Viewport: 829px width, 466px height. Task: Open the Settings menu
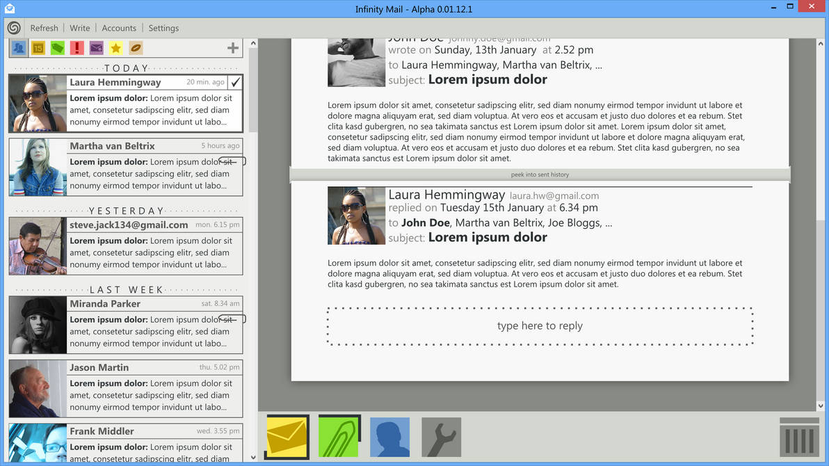163,28
